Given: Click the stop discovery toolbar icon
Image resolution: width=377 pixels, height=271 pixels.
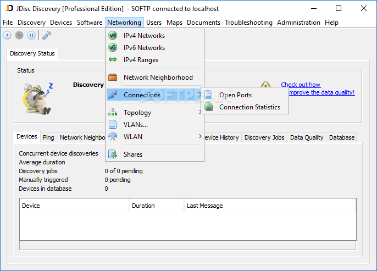Looking at the screenshot, I should 19,35.
